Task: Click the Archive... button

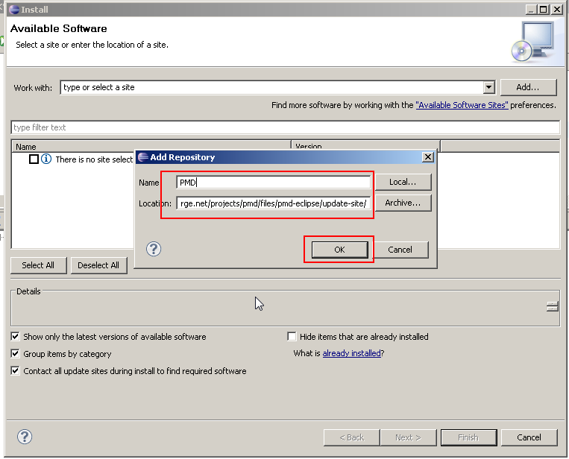Action: click(403, 203)
